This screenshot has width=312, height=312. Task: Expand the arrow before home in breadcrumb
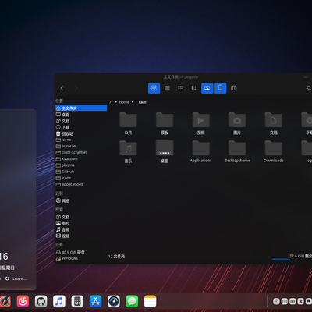click(x=116, y=102)
